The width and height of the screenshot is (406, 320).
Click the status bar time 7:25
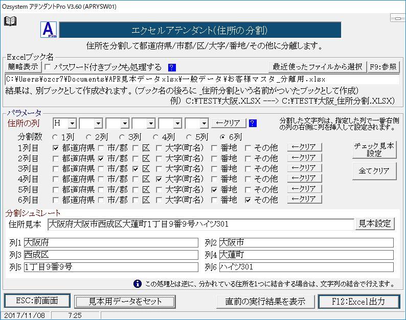(75, 315)
